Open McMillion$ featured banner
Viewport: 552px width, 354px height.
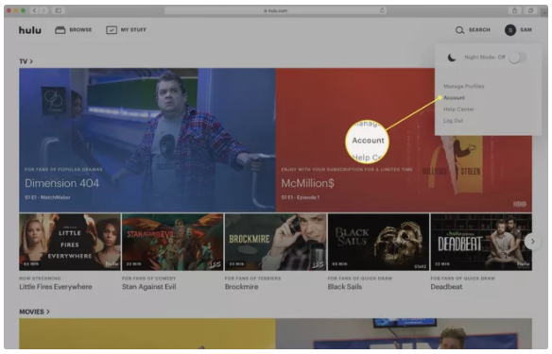pos(404,140)
